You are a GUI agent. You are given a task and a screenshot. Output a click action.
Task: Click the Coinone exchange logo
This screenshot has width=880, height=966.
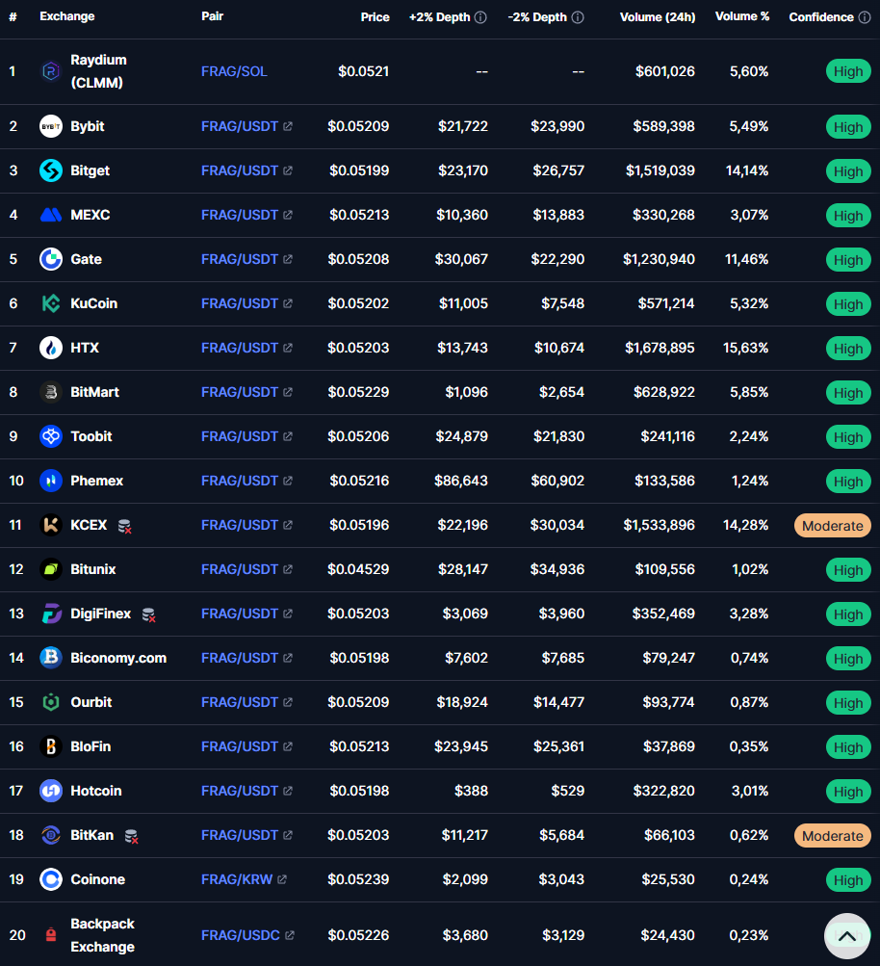(x=50, y=880)
